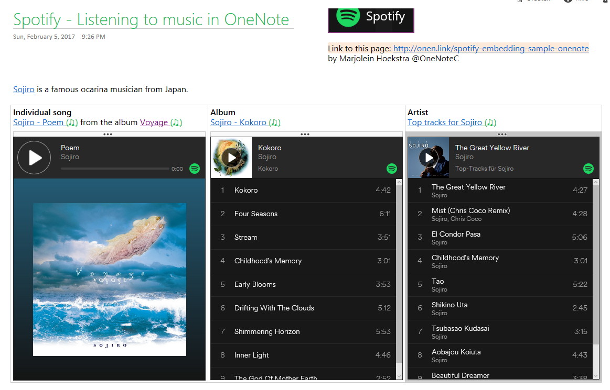Select the Beautiful Dreamer track
The image size is (610, 390).
tap(500, 374)
